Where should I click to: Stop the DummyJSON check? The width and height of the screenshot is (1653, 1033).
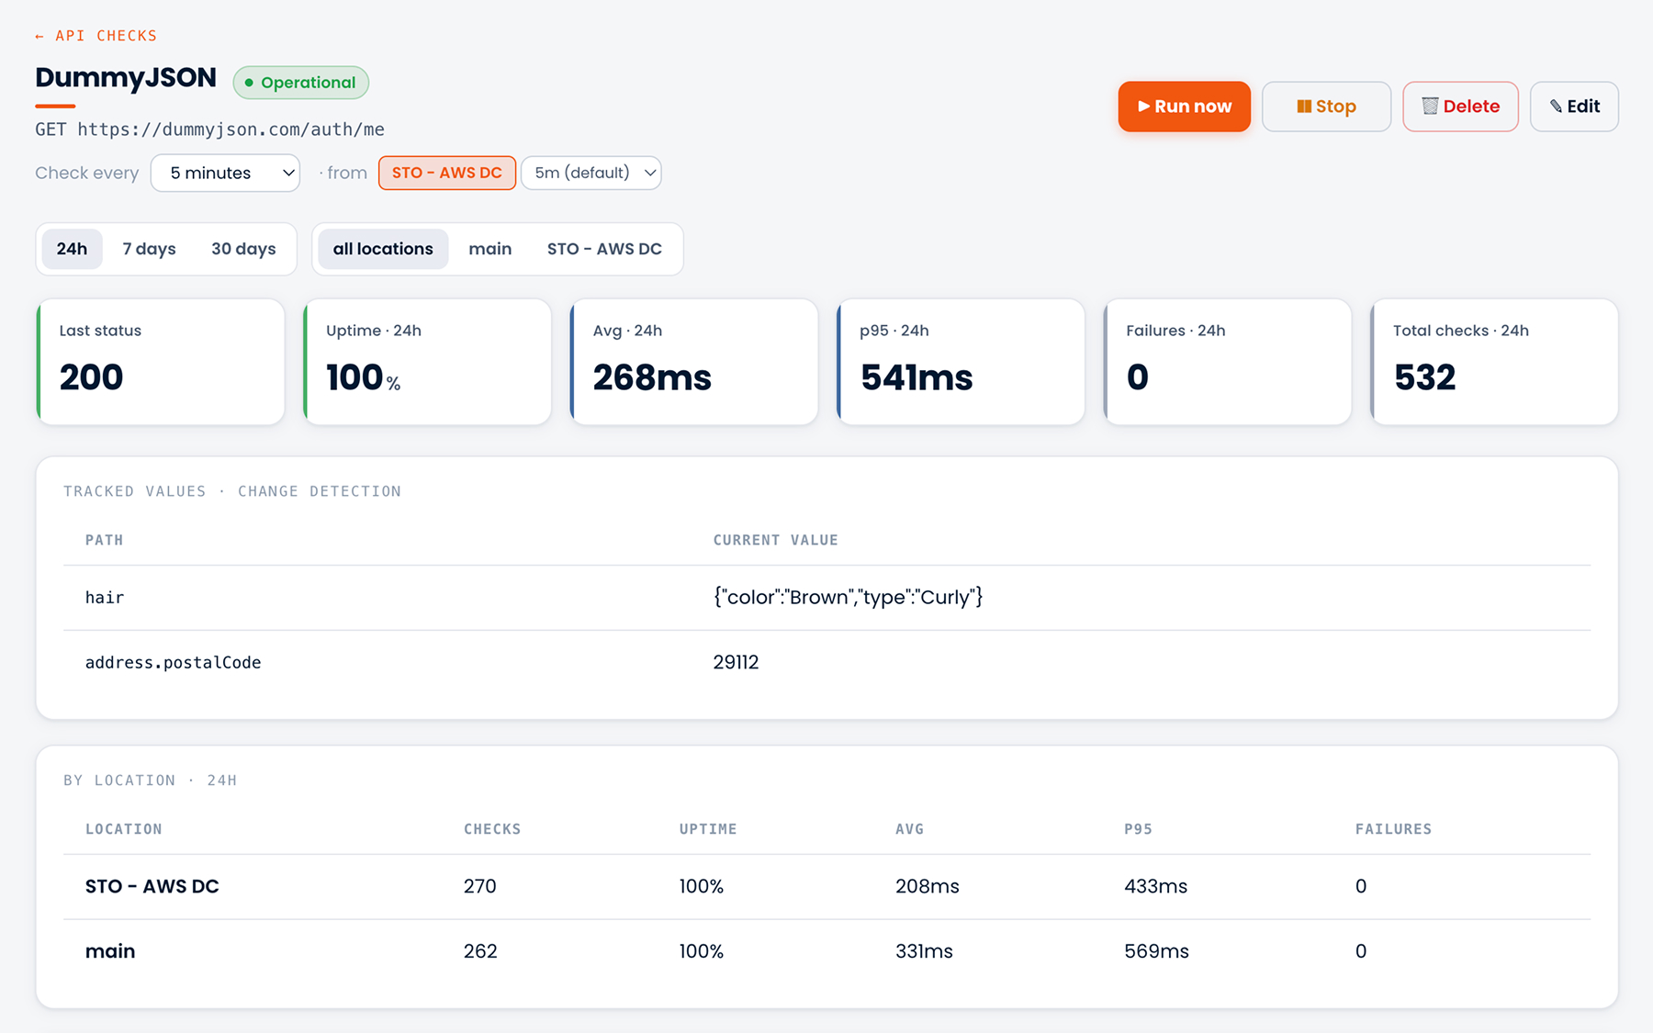[1326, 107]
